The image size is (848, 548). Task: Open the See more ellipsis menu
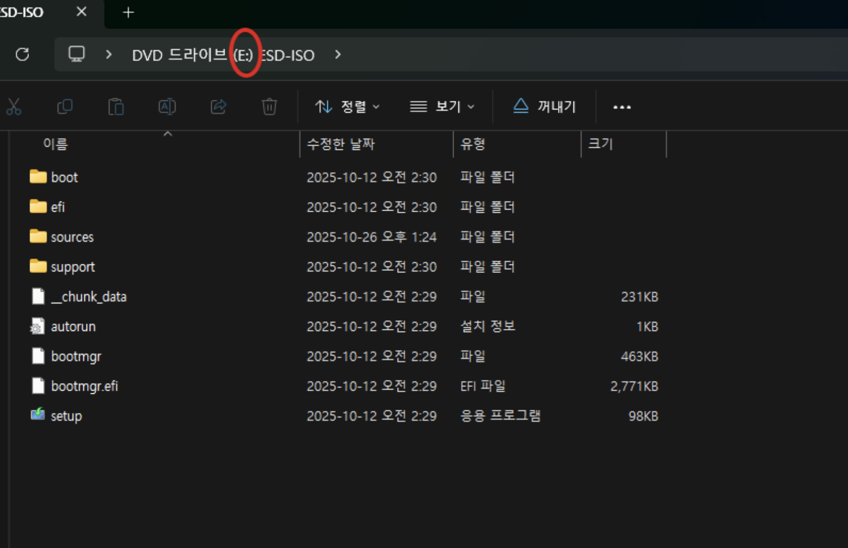pyautogui.click(x=622, y=107)
